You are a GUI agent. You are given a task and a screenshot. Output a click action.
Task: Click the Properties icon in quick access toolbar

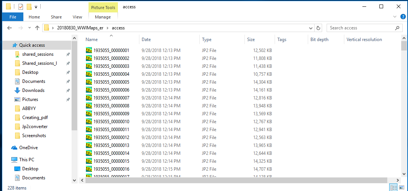coord(20,7)
